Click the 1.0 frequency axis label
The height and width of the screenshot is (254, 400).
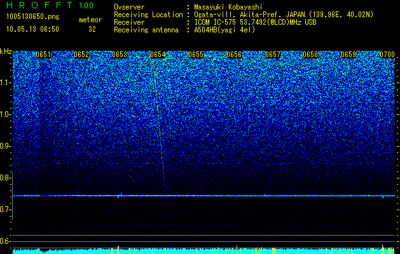(5, 114)
